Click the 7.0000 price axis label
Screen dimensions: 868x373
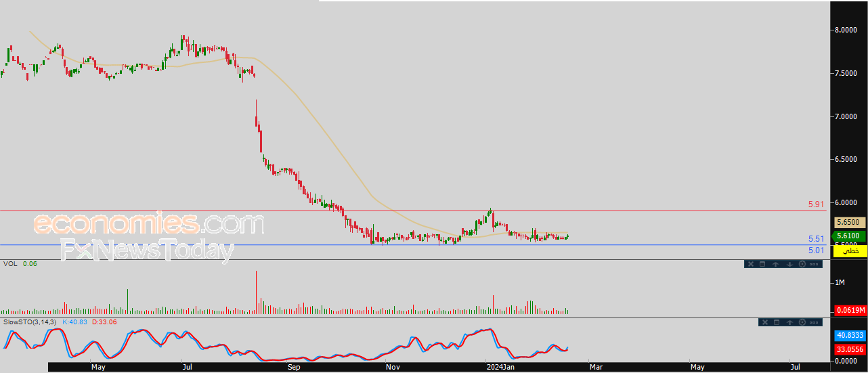coord(846,116)
